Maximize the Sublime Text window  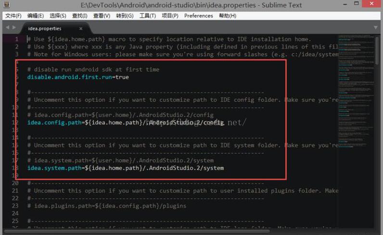tap(357, 4)
